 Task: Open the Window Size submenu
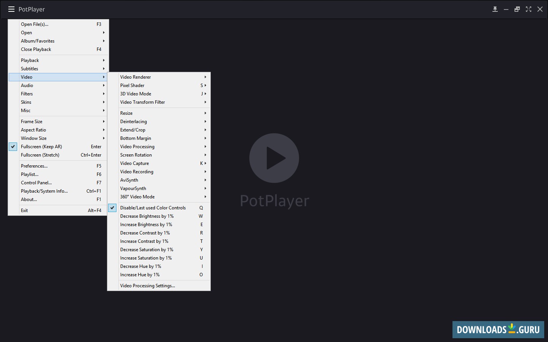tap(58, 138)
